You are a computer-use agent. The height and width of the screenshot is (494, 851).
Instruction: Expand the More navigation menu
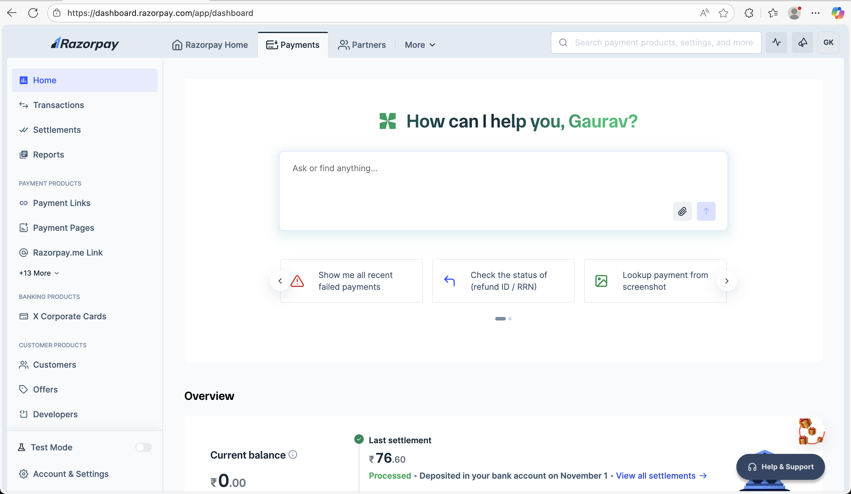(419, 45)
